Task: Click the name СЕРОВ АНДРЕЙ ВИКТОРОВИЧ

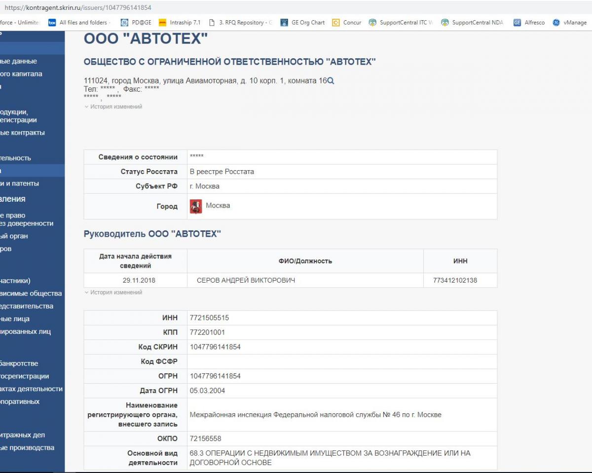Action: pyautogui.click(x=246, y=281)
